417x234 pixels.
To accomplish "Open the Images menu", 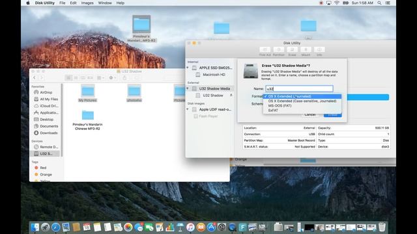I will tap(87, 3).
